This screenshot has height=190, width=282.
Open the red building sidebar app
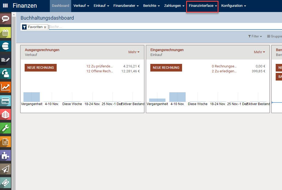(x=5, y=114)
